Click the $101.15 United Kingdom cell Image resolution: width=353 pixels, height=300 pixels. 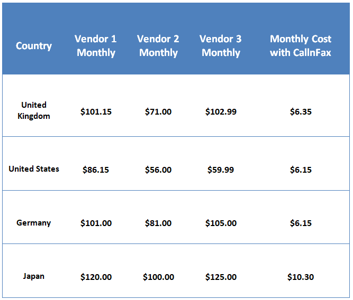point(96,111)
